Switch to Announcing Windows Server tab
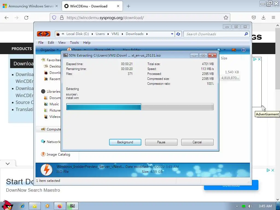The image size is (280, 210). pyautogui.click(x=31, y=6)
